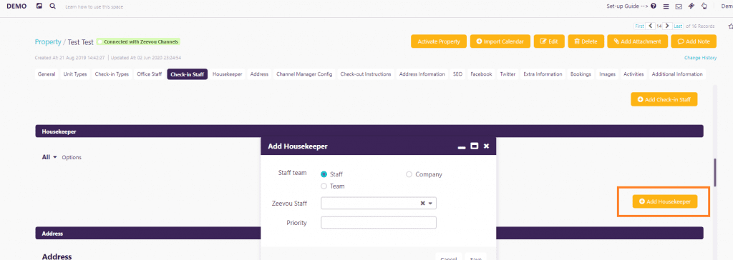
Task: Select the Check-in Staff tab
Action: click(188, 74)
